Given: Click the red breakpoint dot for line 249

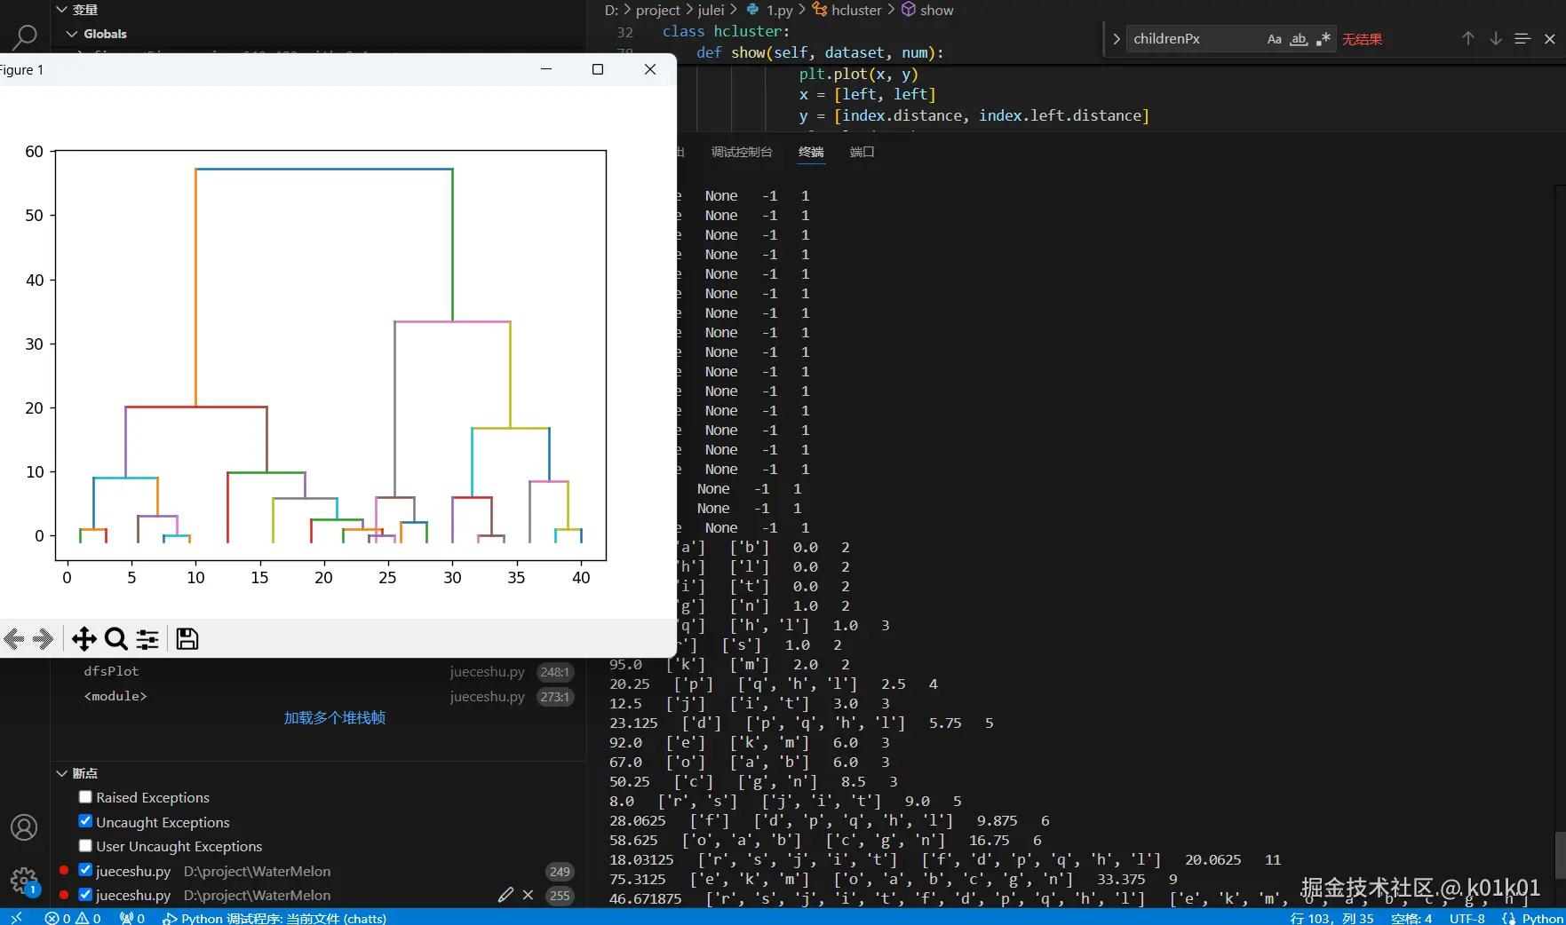Looking at the screenshot, I should coord(64,870).
